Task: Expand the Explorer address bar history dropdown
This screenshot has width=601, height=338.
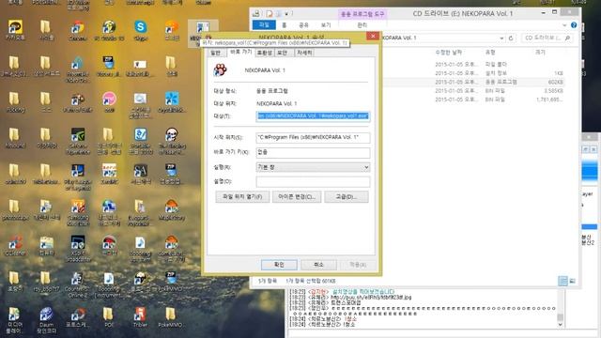Action: pos(501,38)
